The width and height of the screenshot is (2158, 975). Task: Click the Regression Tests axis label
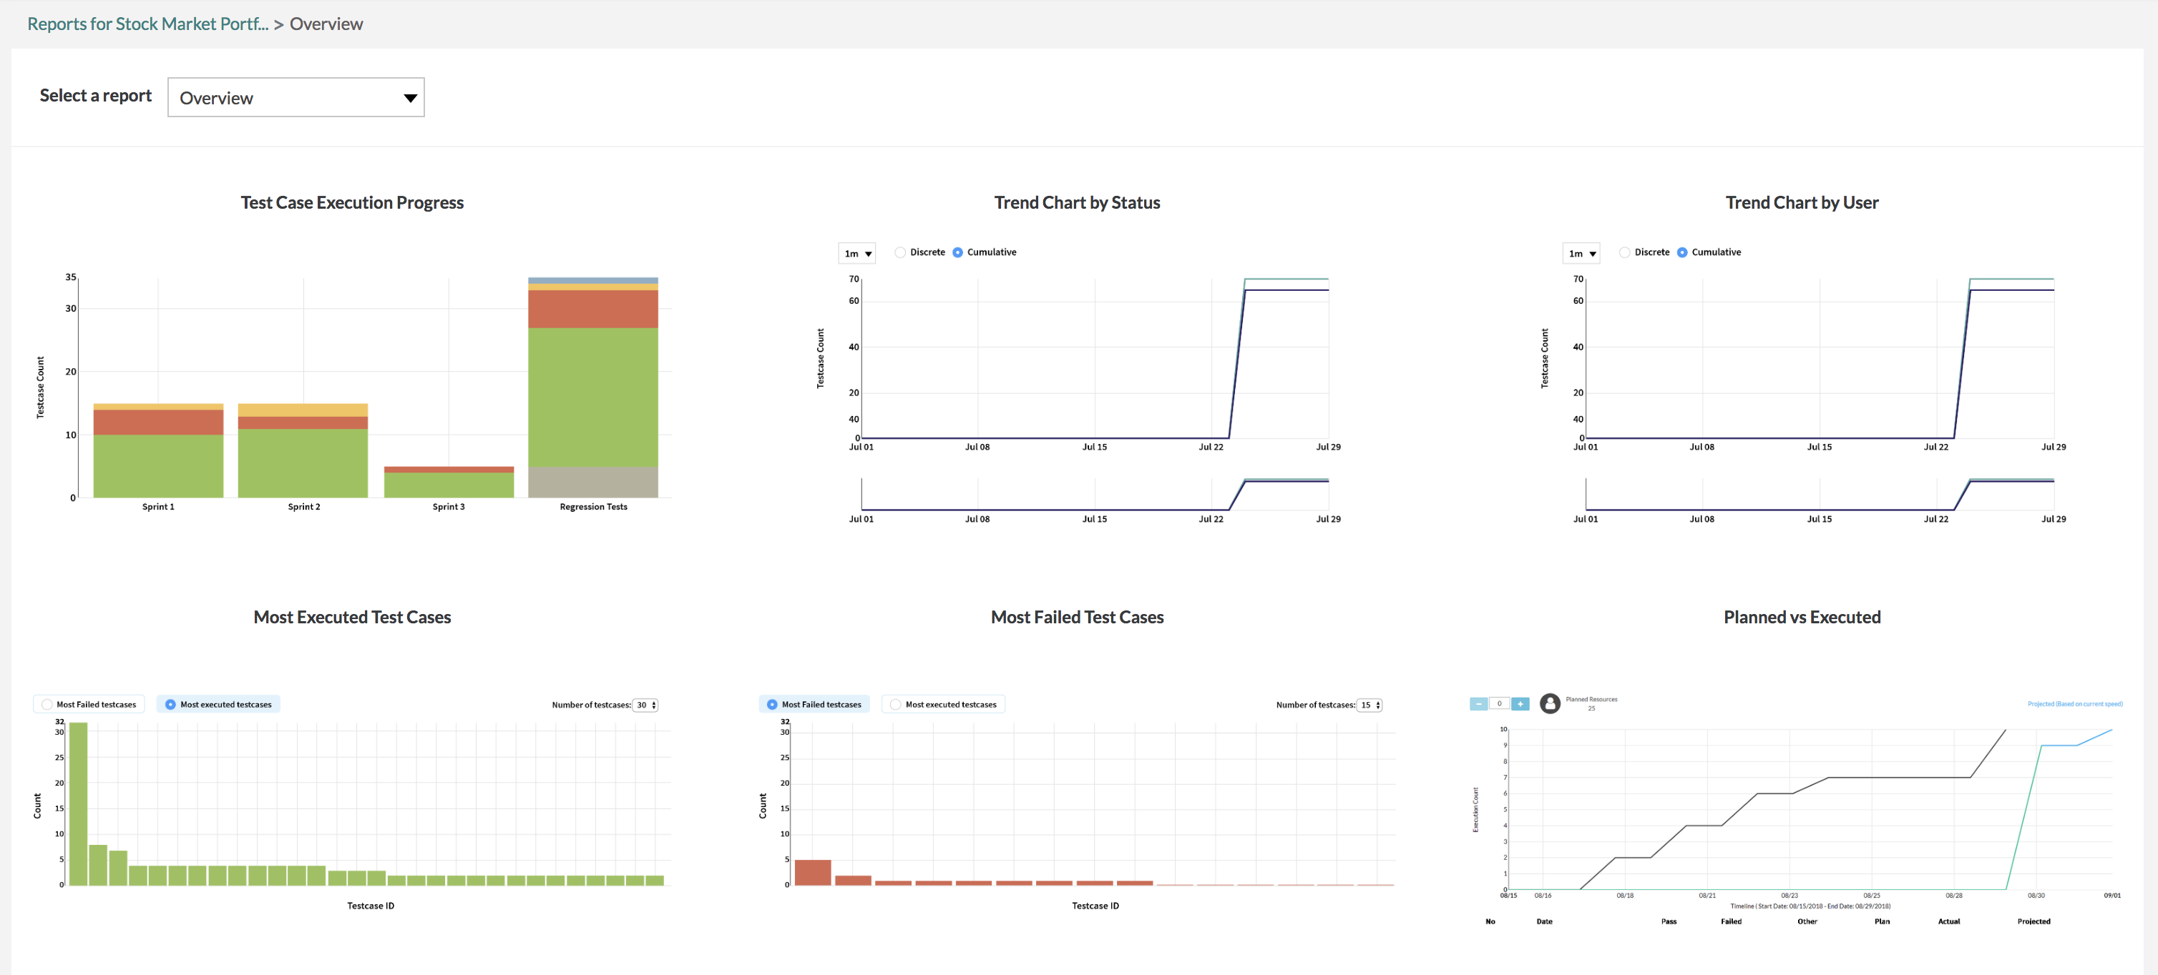tap(593, 506)
